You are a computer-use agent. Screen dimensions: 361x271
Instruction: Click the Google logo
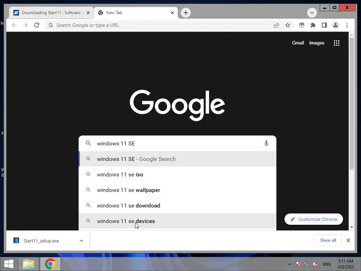177,105
